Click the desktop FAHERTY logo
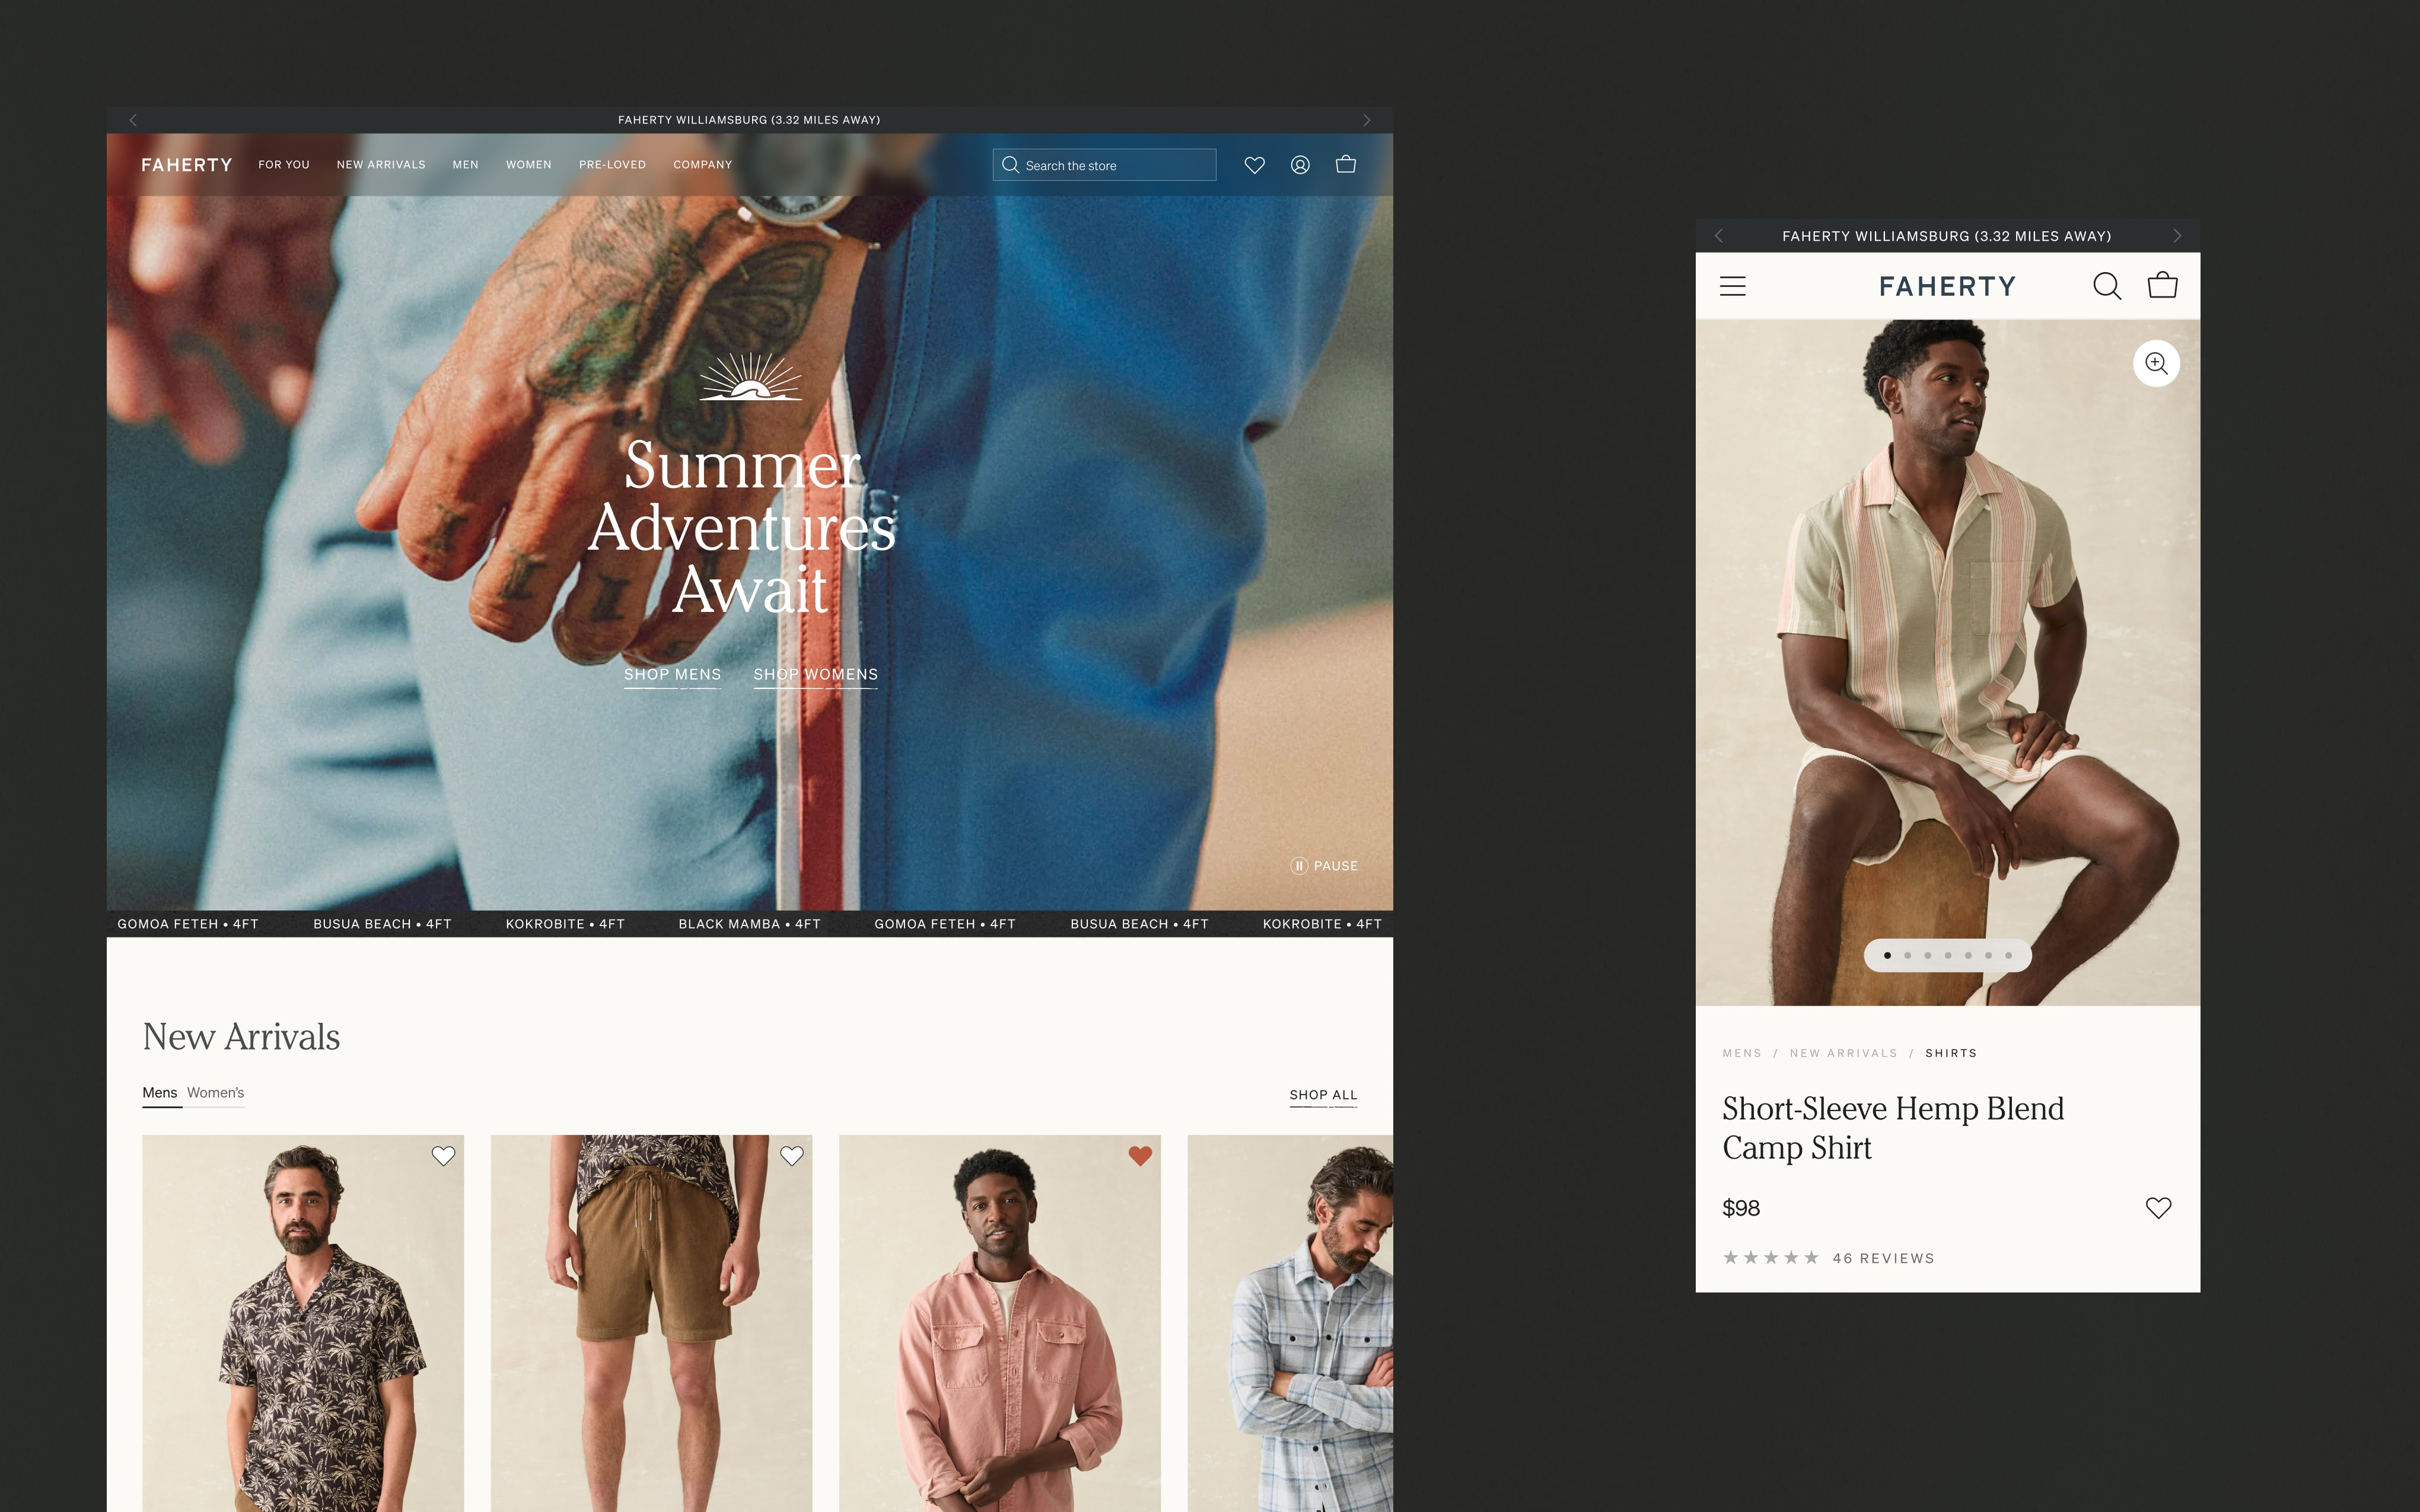The image size is (2420, 1512). 186,165
